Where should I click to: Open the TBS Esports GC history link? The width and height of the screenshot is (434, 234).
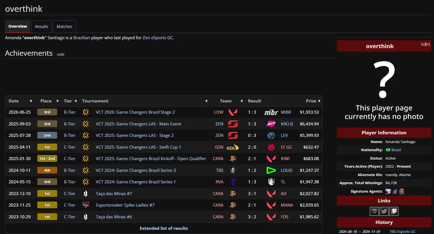pos(403,232)
